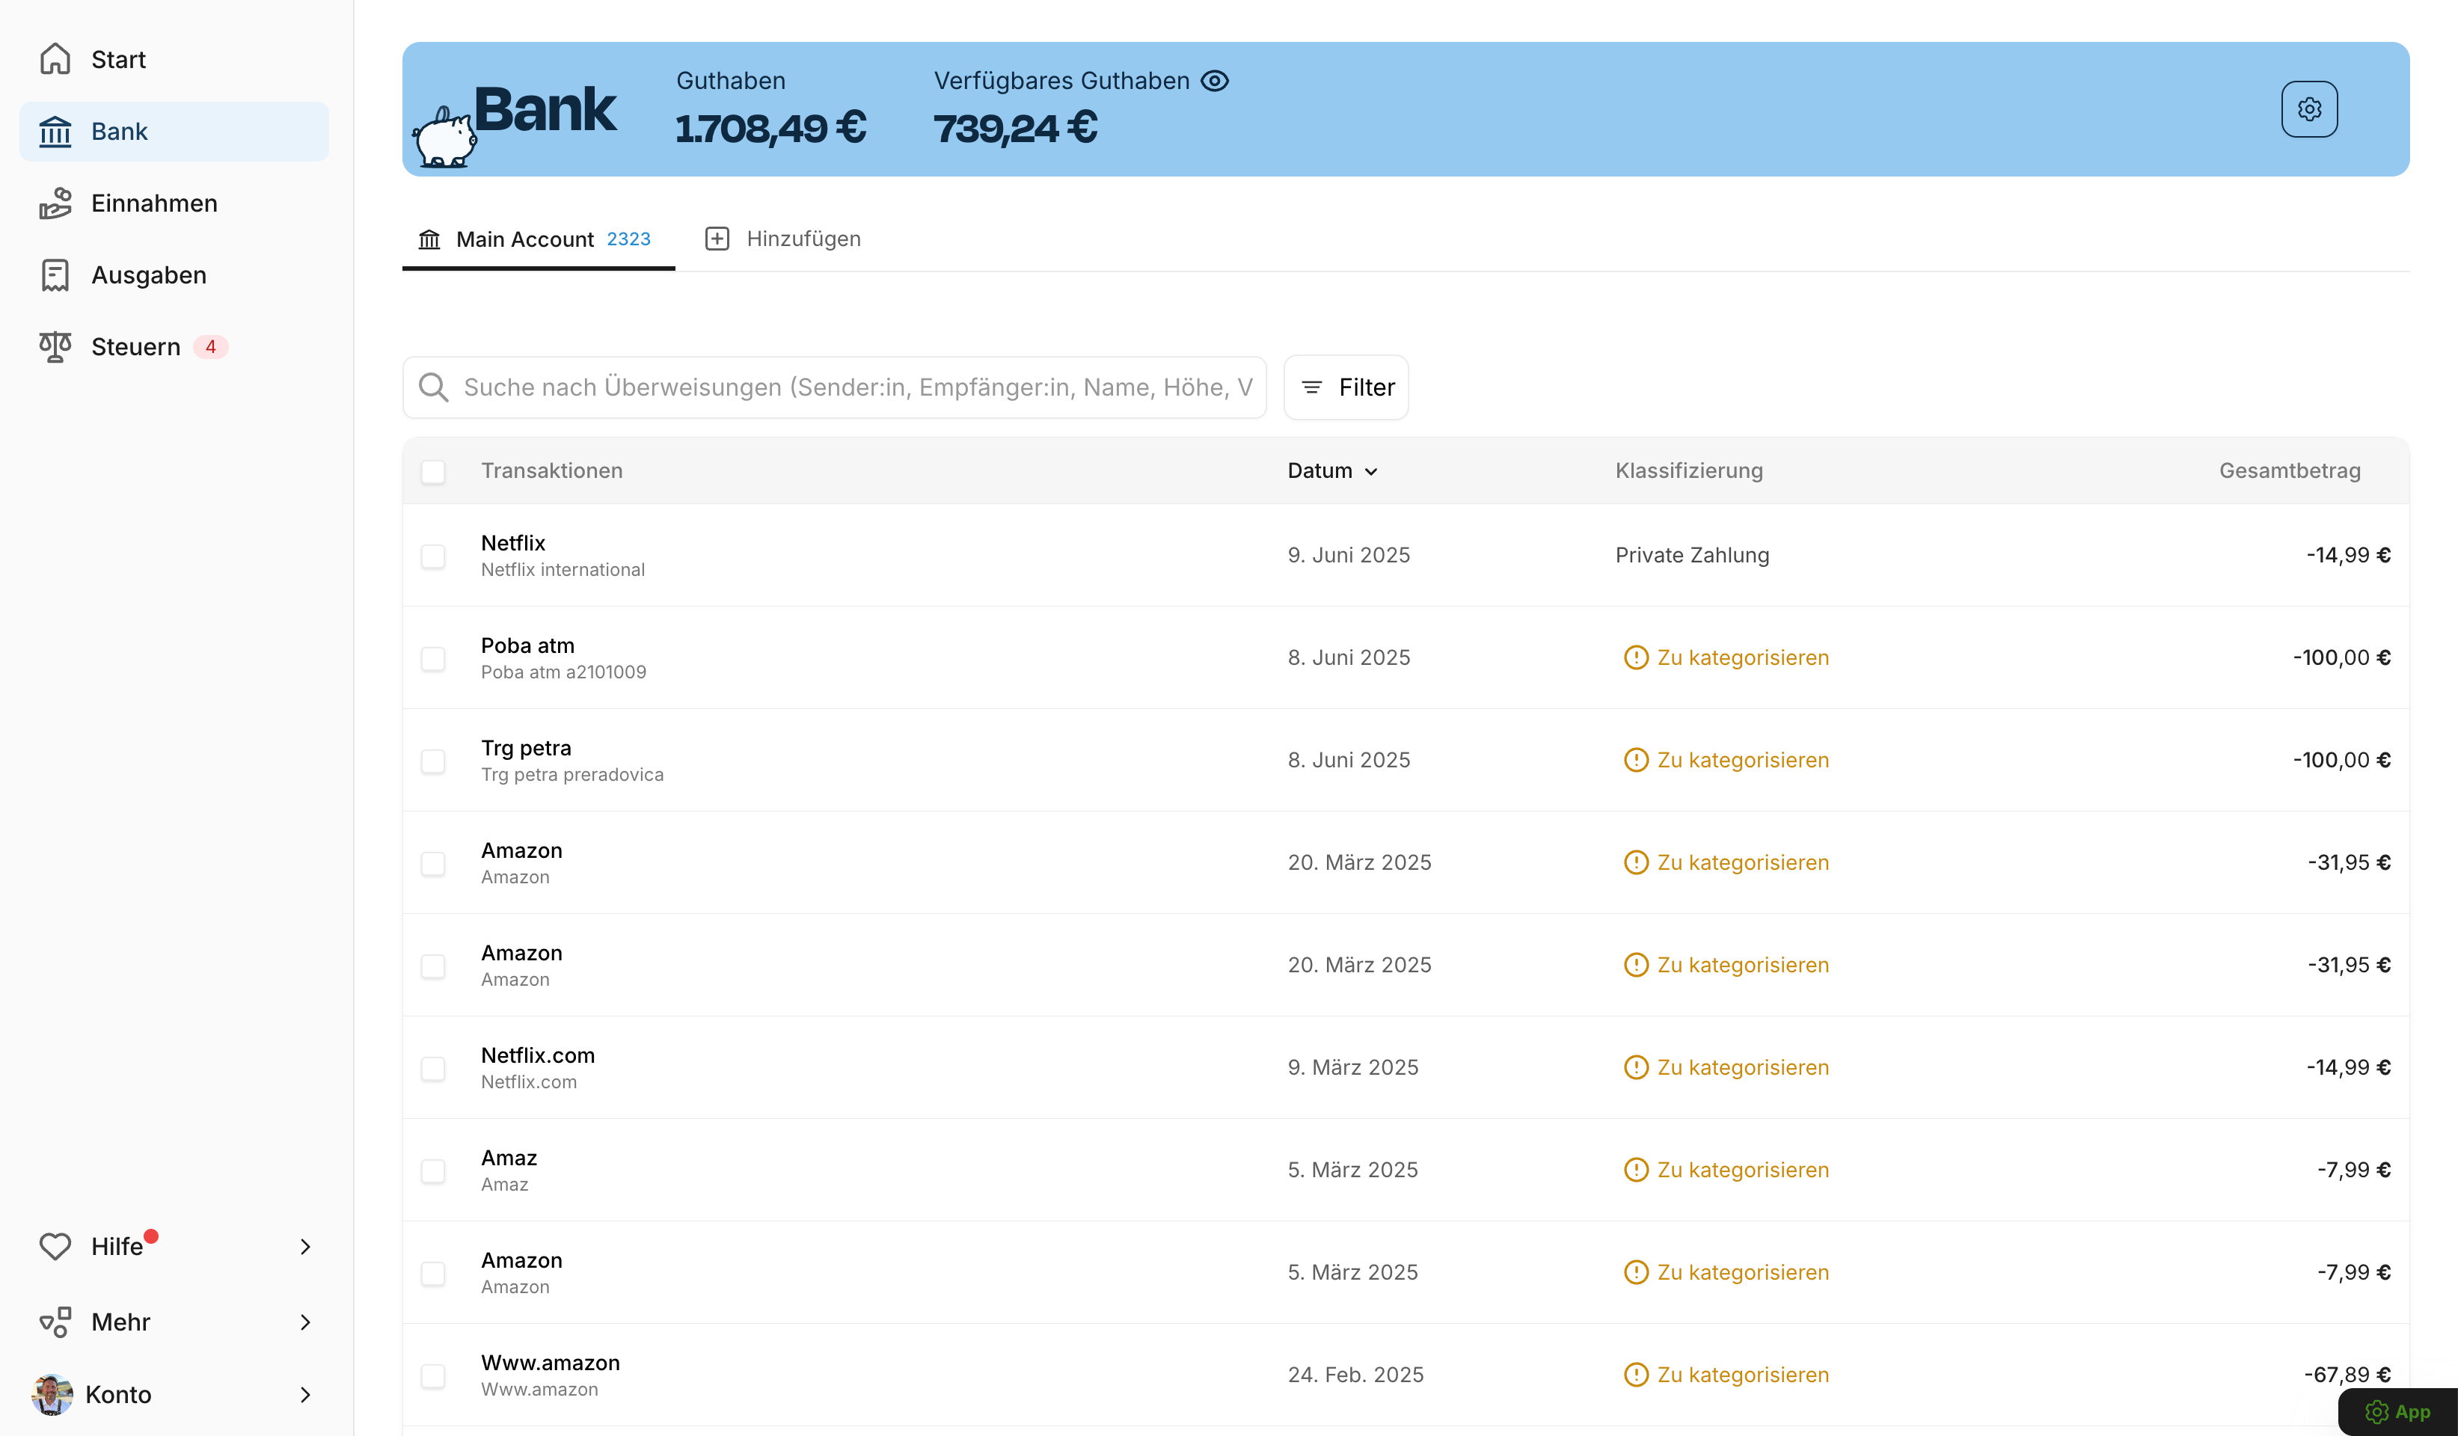Click the Steuern scales icon
Screen dimensions: 2458x1436
pyautogui.click(x=55, y=346)
